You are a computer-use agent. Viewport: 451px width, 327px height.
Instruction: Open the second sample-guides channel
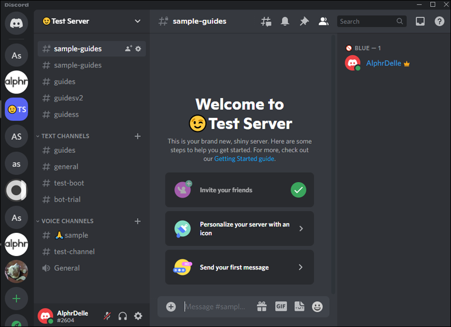tap(91, 65)
